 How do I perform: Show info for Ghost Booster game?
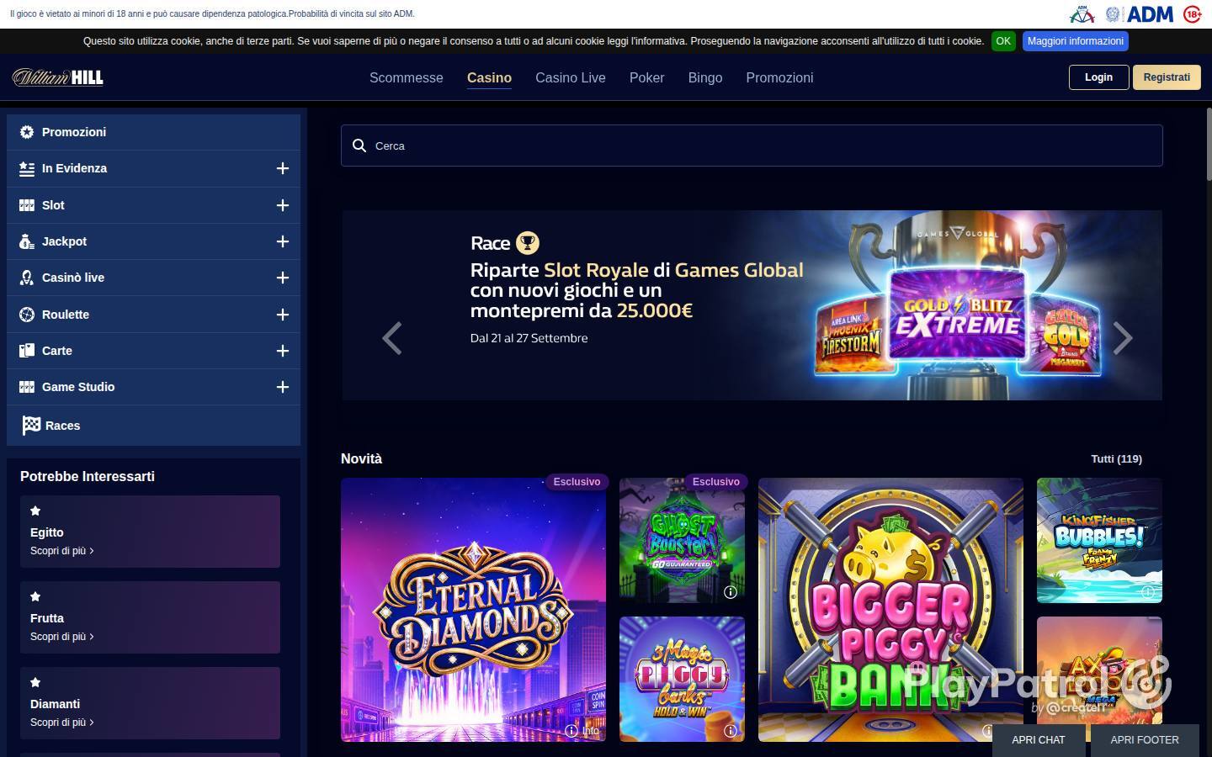click(731, 592)
